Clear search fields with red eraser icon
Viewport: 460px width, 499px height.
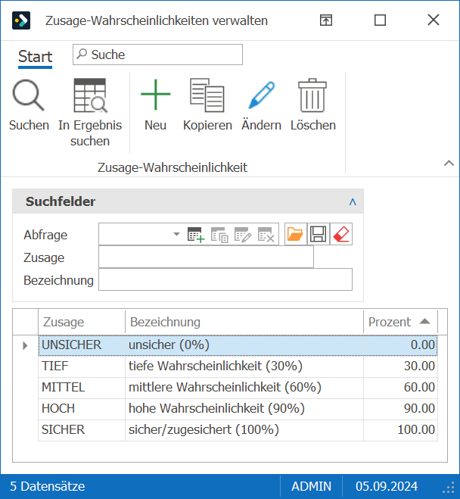pos(341,234)
